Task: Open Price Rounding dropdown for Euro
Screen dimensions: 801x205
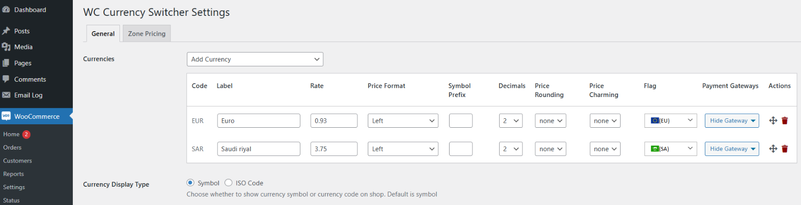Action: 550,121
